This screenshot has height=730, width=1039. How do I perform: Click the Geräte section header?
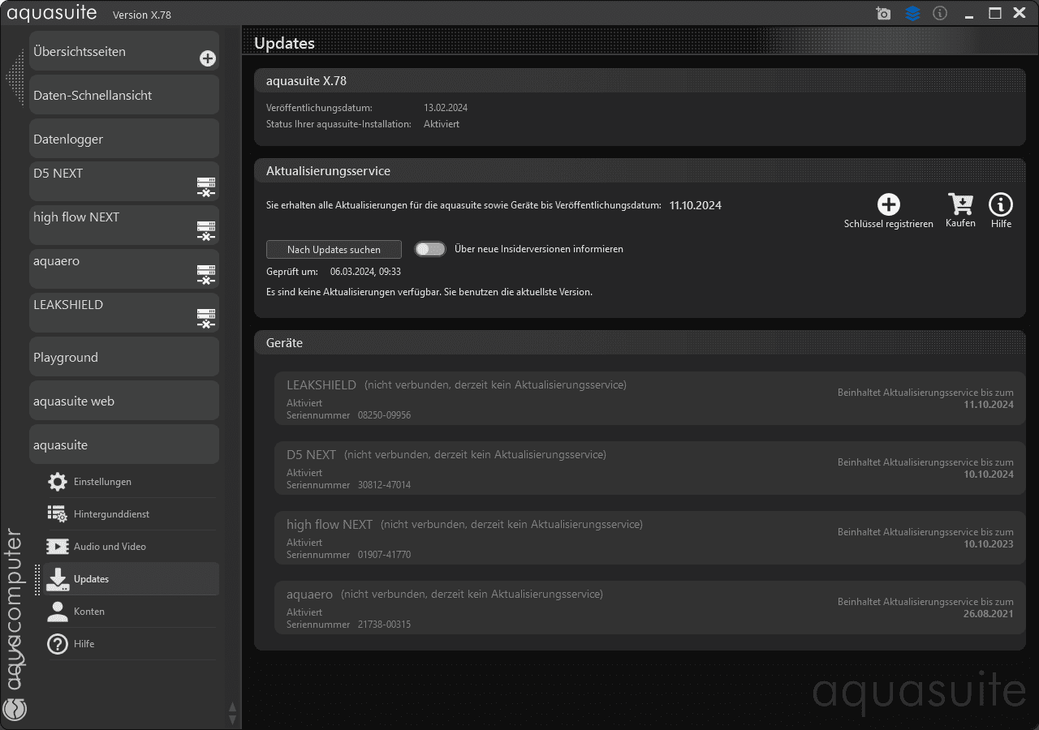(640, 343)
